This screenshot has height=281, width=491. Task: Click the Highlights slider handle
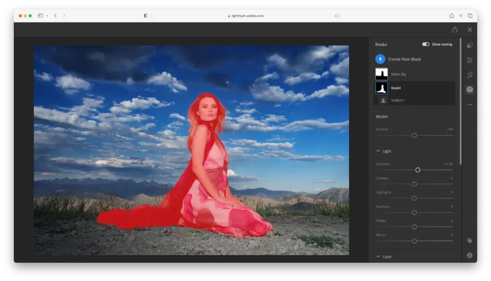414,199
